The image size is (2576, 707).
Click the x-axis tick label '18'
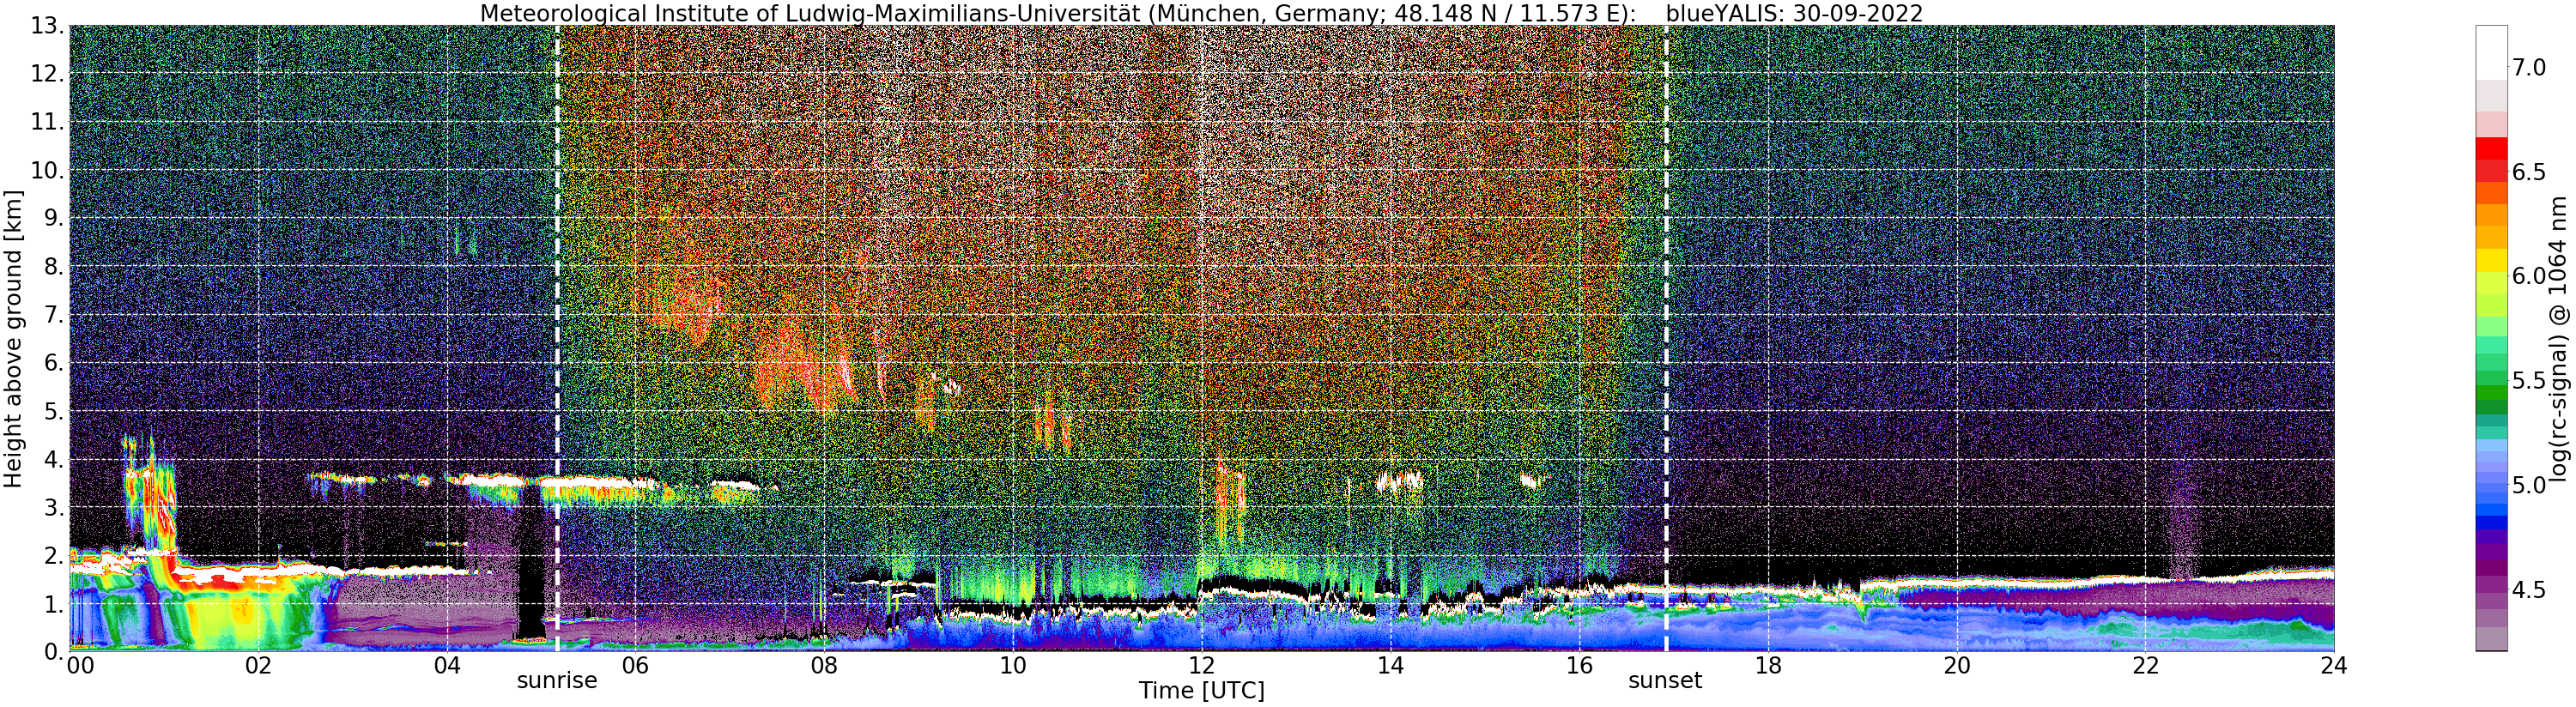(1767, 666)
